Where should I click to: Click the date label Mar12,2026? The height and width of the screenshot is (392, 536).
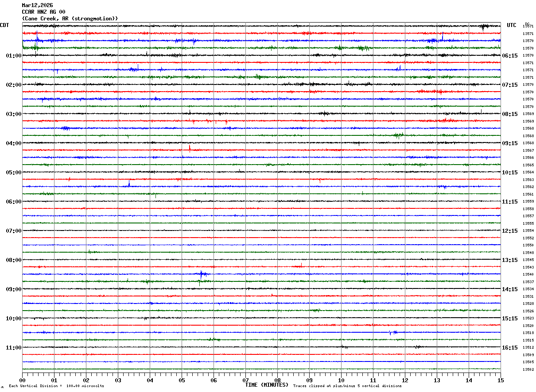click(x=37, y=5)
